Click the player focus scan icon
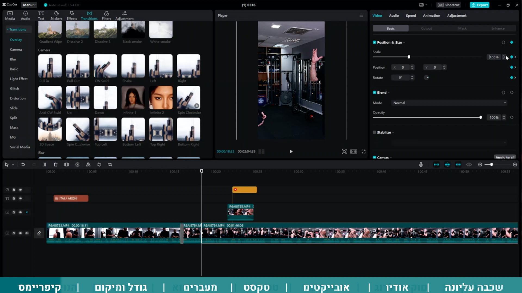This screenshot has height=293, width=522. point(344,151)
